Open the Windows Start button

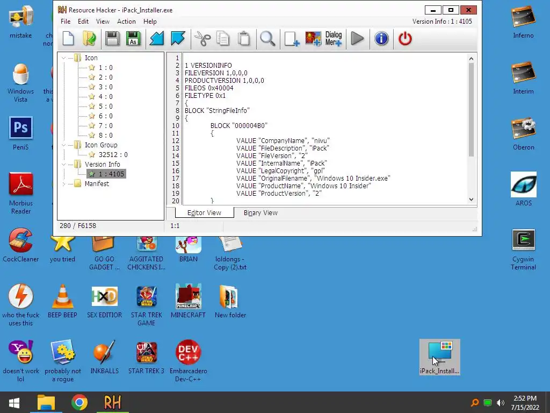[14, 402]
